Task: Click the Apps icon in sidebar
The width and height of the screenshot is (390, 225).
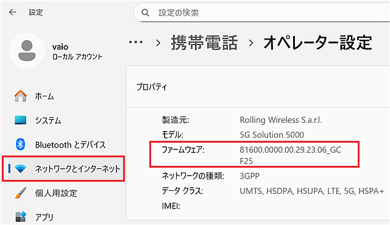Action: point(20,216)
